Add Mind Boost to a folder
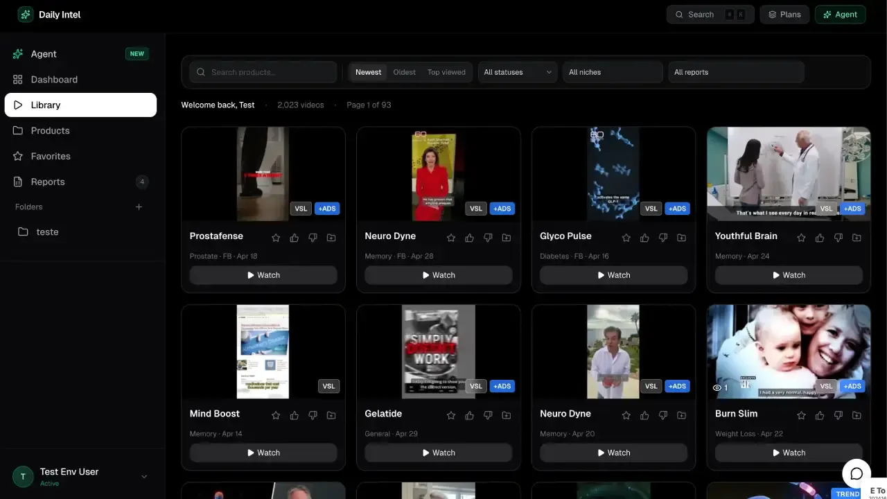This screenshot has width=887, height=499. pyautogui.click(x=331, y=415)
